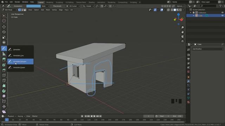Select the Cursor tool in toolbar

[4, 21]
